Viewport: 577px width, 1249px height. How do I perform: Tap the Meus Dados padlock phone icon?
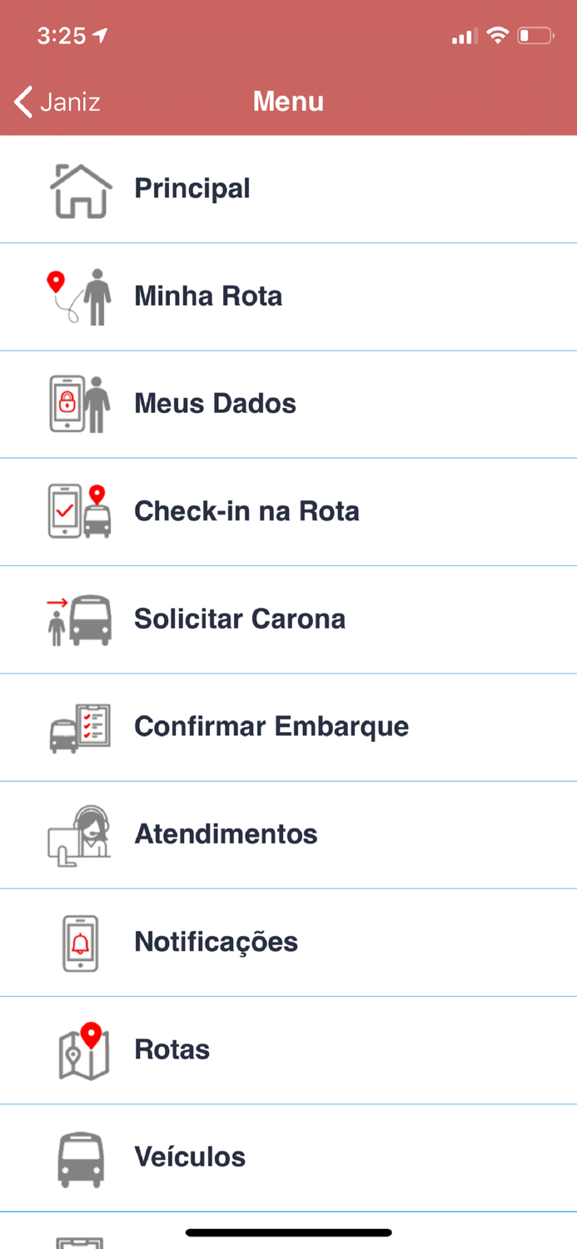coord(79,403)
